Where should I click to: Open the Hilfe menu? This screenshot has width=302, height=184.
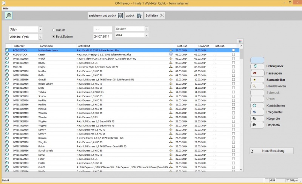coord(6,8)
